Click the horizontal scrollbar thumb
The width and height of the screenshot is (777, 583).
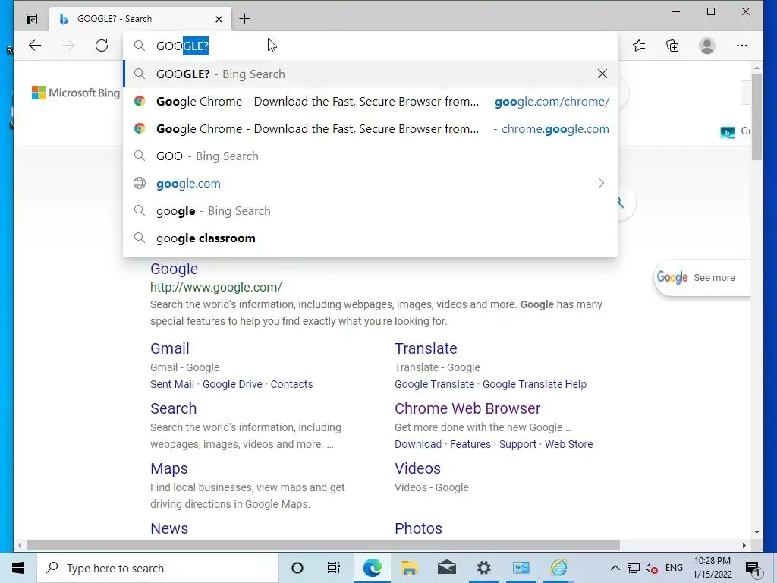323,545
